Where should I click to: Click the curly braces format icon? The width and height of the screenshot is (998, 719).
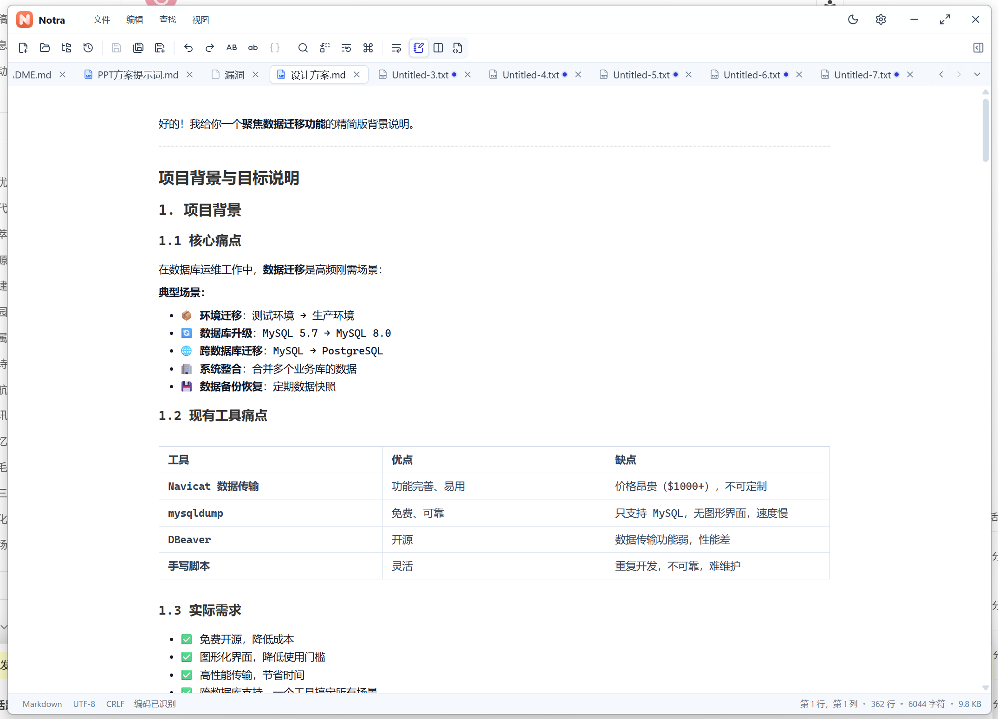click(275, 48)
